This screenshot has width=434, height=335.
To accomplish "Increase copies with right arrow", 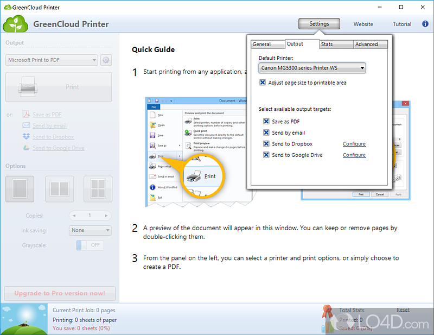I will pyautogui.click(x=106, y=216).
